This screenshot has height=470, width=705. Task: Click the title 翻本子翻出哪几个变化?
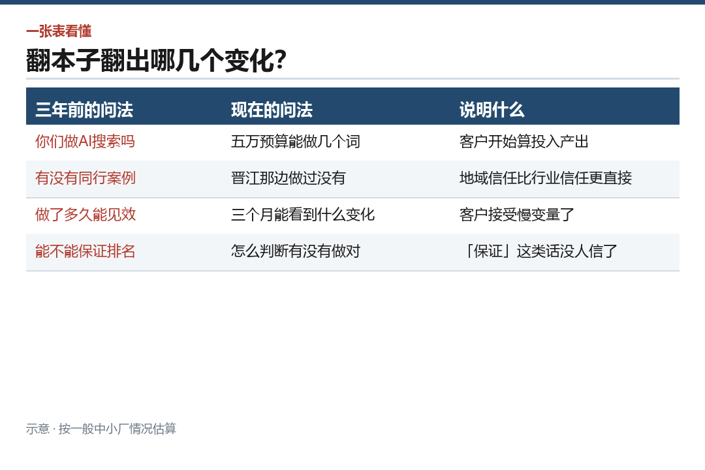coord(156,60)
